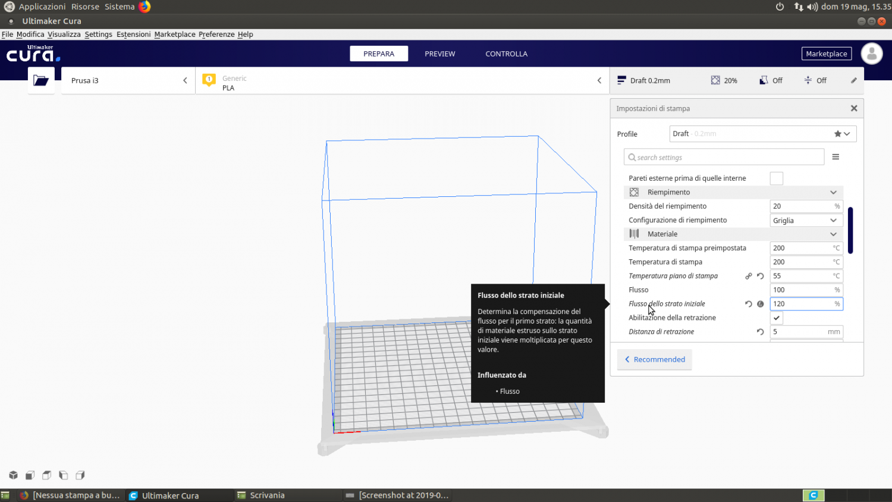Click the link icon beside Temperatura piano di stampa
Screen dimensions: 892x502
coord(749,276)
